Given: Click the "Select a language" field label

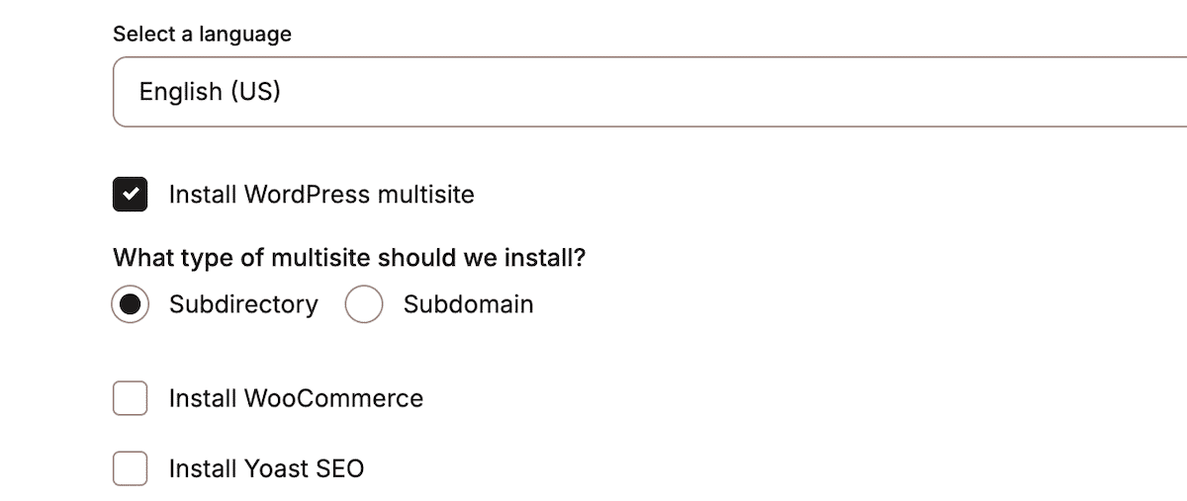Looking at the screenshot, I should [x=202, y=35].
